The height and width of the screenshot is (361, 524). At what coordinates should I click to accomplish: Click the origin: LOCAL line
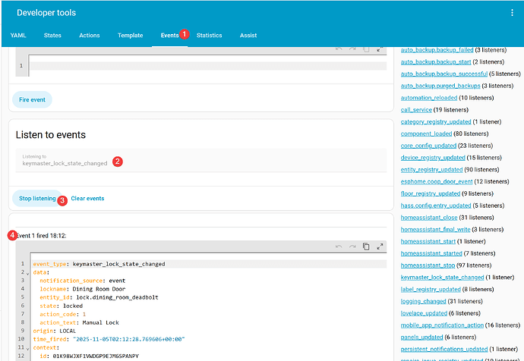[55, 331]
